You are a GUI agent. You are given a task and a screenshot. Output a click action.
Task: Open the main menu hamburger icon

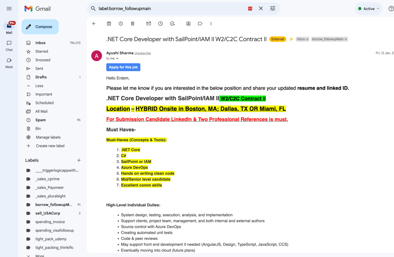pos(9,8)
